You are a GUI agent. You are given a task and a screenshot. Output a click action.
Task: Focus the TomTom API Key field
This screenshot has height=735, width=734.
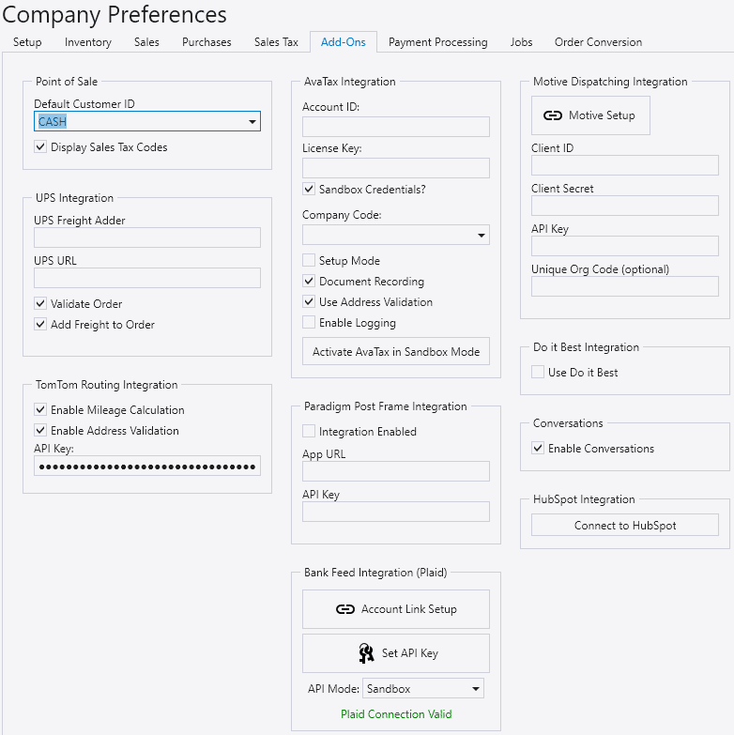pyautogui.click(x=147, y=466)
